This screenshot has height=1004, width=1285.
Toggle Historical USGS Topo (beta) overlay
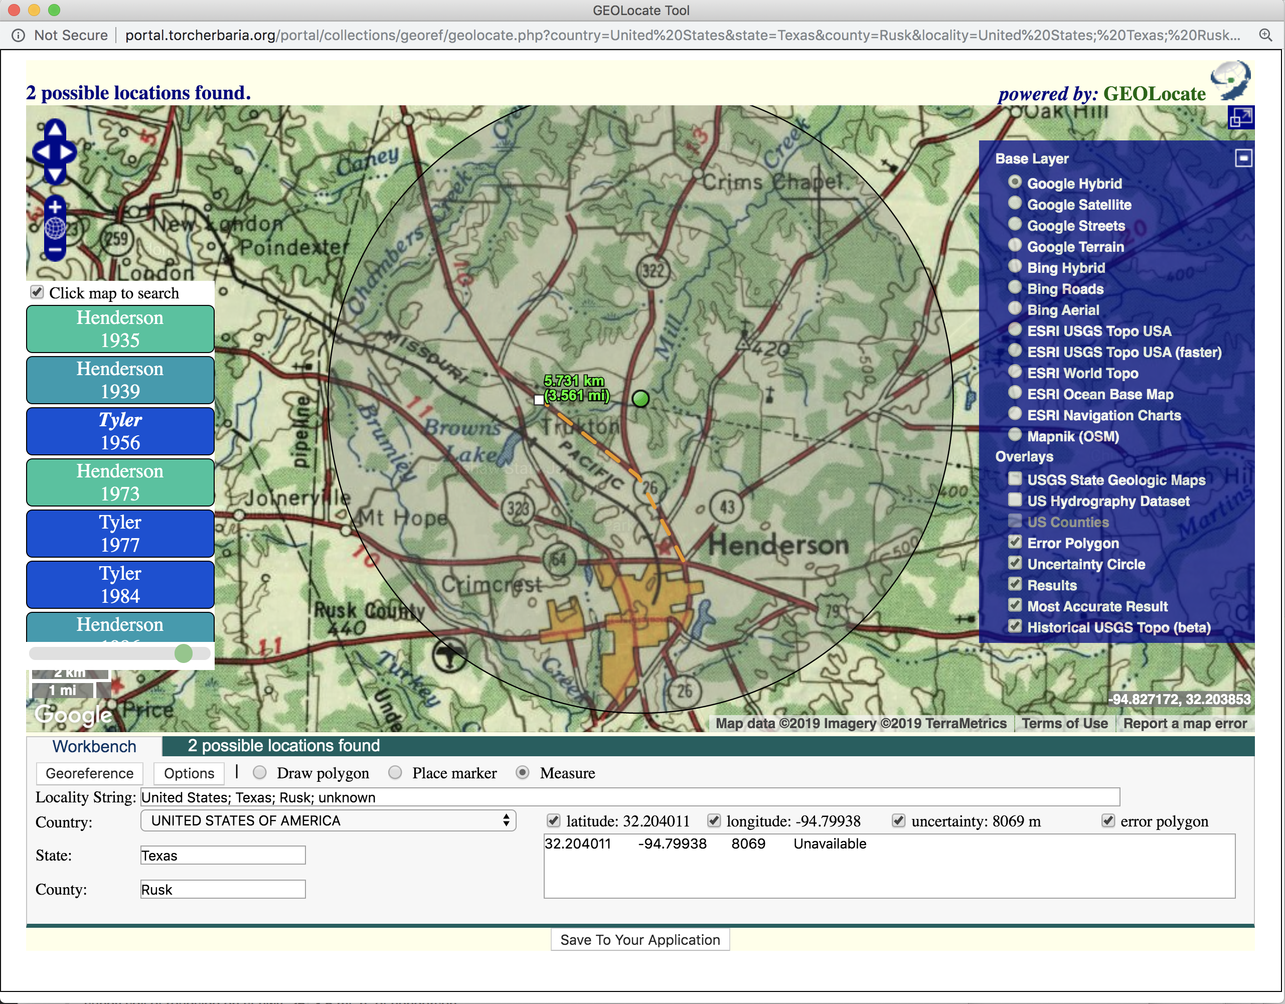(x=1014, y=626)
